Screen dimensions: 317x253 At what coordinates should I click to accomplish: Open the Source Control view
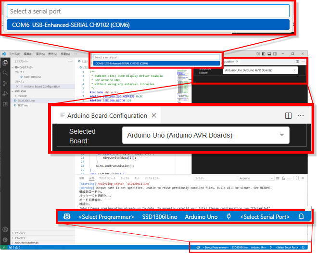click(x=5, y=83)
